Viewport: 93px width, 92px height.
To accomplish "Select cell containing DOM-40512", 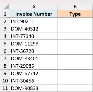I will [x=34, y=29].
